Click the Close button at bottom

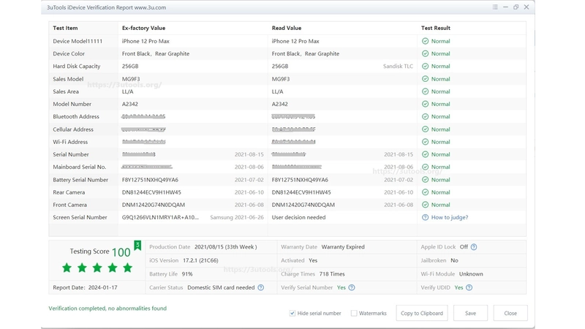coord(510,314)
